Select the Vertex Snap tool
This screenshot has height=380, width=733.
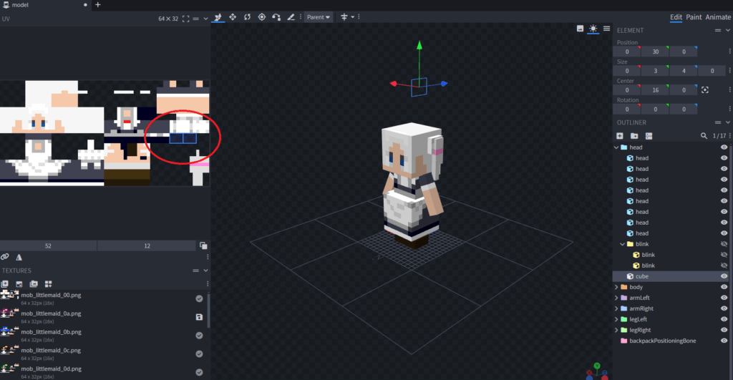(276, 17)
